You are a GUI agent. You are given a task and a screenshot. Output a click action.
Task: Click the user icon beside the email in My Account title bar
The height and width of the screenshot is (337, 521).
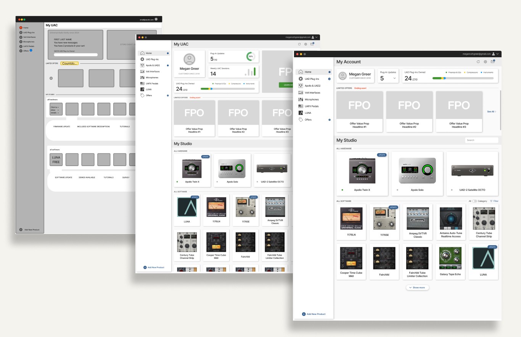494,54
